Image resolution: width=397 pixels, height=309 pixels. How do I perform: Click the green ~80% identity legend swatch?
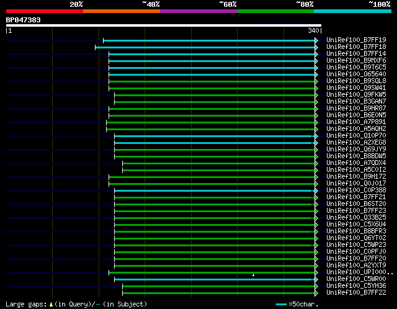[x=275, y=11]
